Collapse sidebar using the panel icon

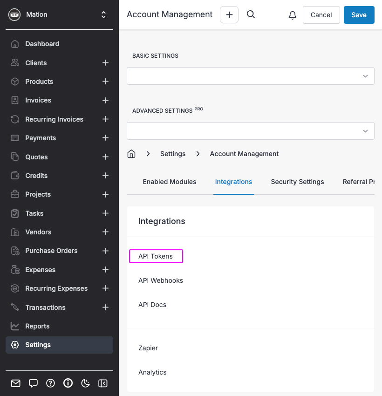103,383
